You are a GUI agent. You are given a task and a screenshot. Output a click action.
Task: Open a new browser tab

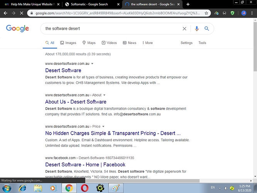pyautogui.click(x=188, y=4)
